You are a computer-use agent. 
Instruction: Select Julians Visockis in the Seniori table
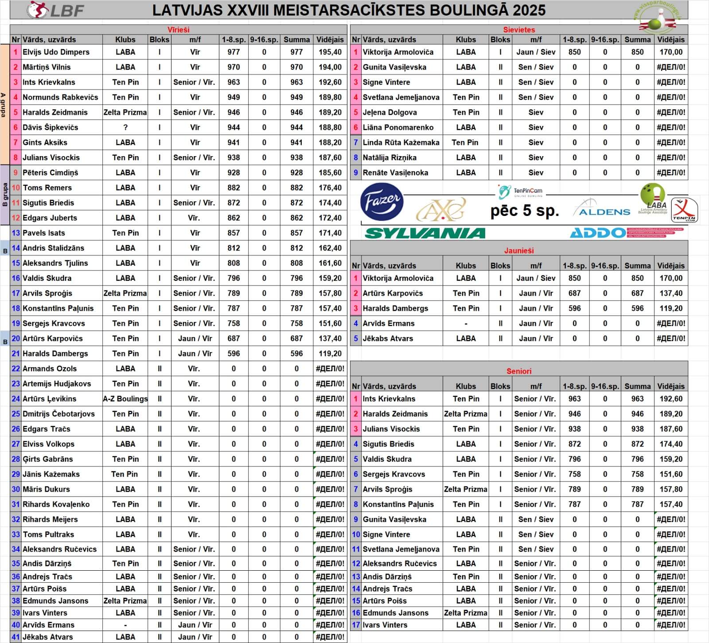pos(401,429)
